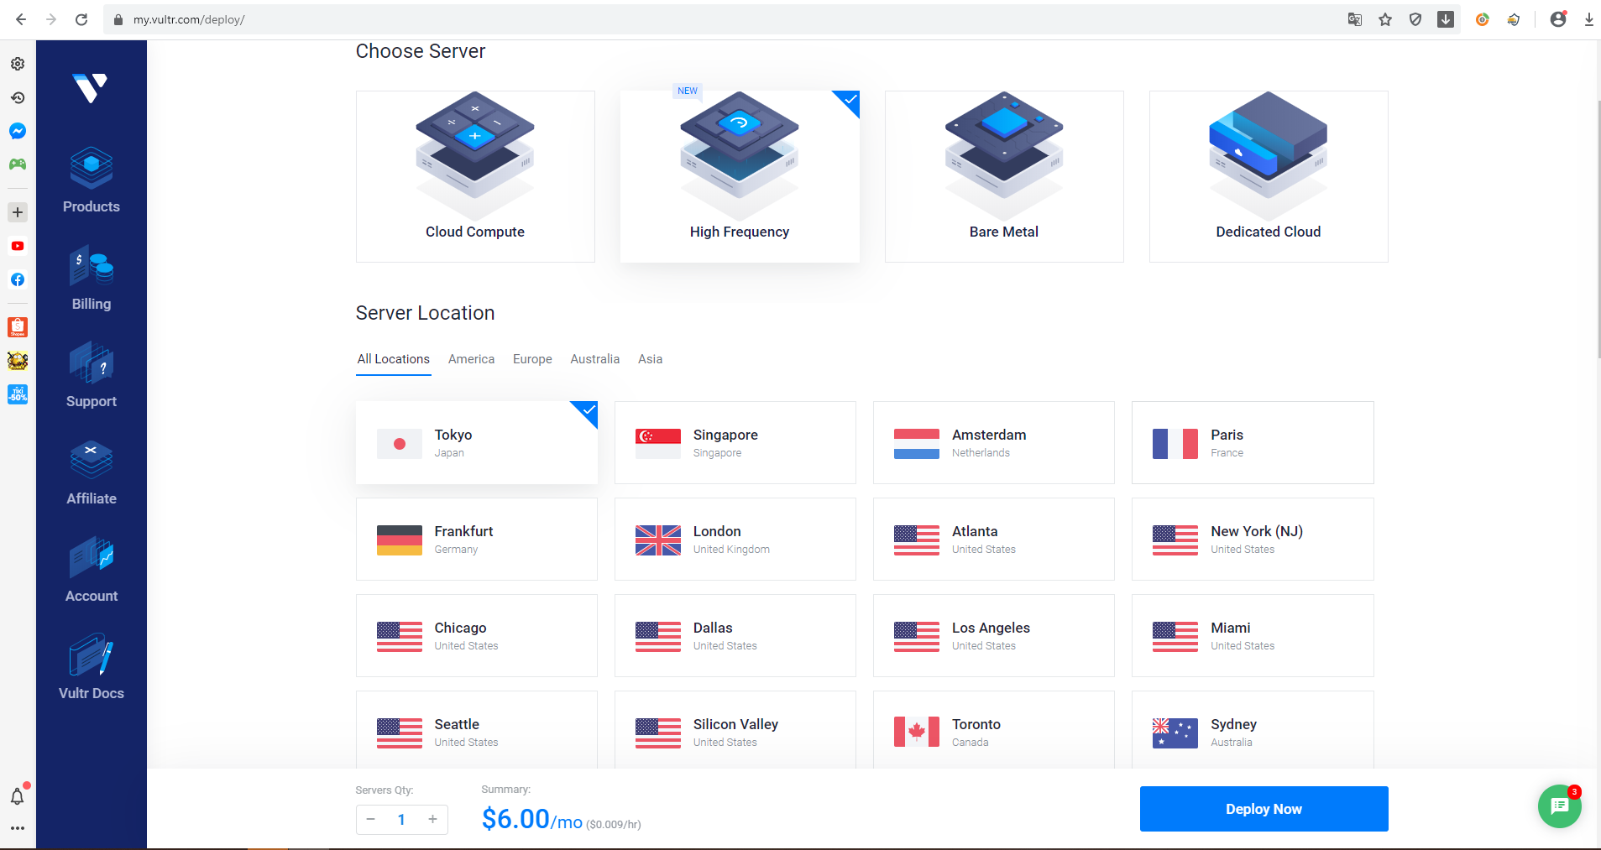The height and width of the screenshot is (850, 1601).
Task: Expand the browser downloads icon
Action: (x=1589, y=18)
